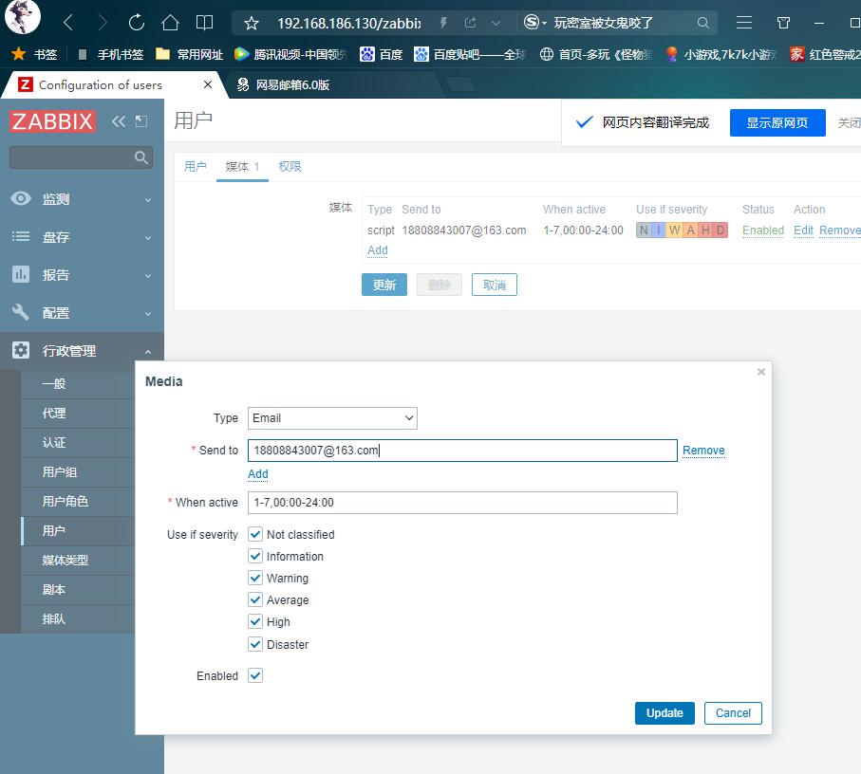Image resolution: width=861 pixels, height=774 pixels.
Task: Click the blue 更新 update button
Action: pos(384,285)
